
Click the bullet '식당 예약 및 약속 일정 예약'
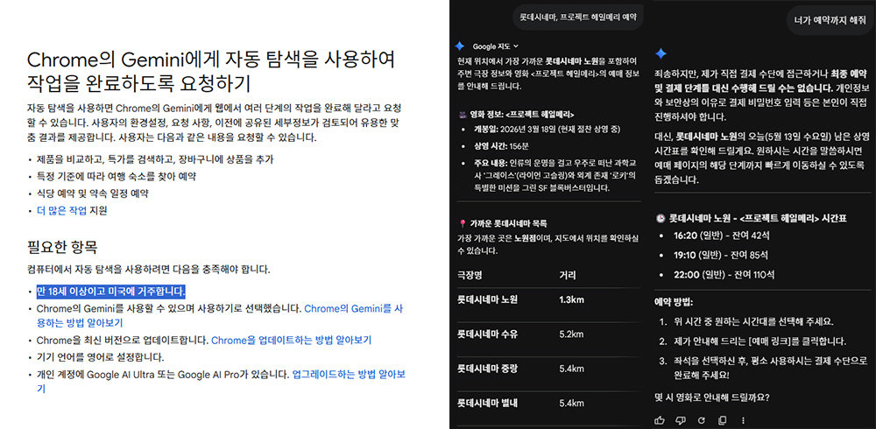point(92,193)
